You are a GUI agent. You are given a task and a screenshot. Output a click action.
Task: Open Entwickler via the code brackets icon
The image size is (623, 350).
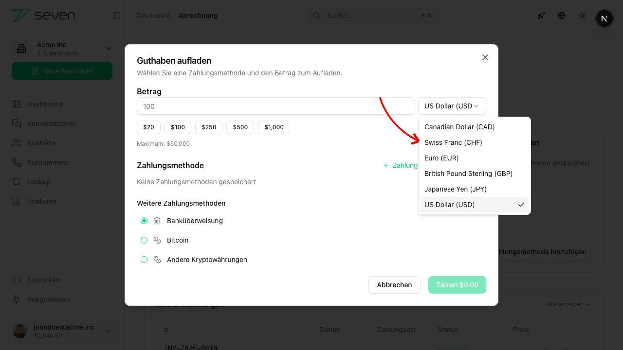pyautogui.click(x=17, y=280)
